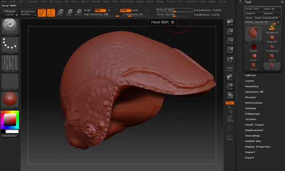Toggle Zsub sculpt mode

tap(135, 10)
